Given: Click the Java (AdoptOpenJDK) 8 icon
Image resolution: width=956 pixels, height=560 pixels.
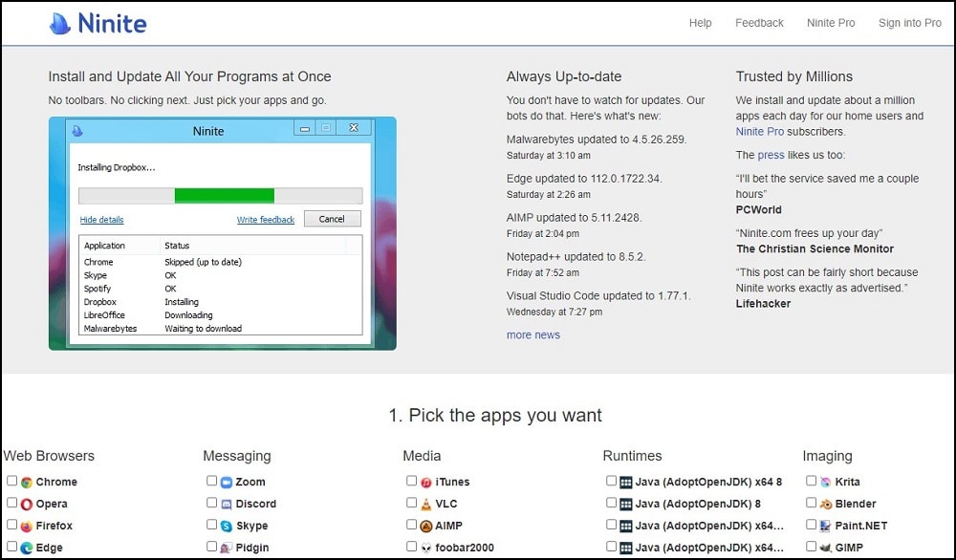Looking at the screenshot, I should point(626,505).
